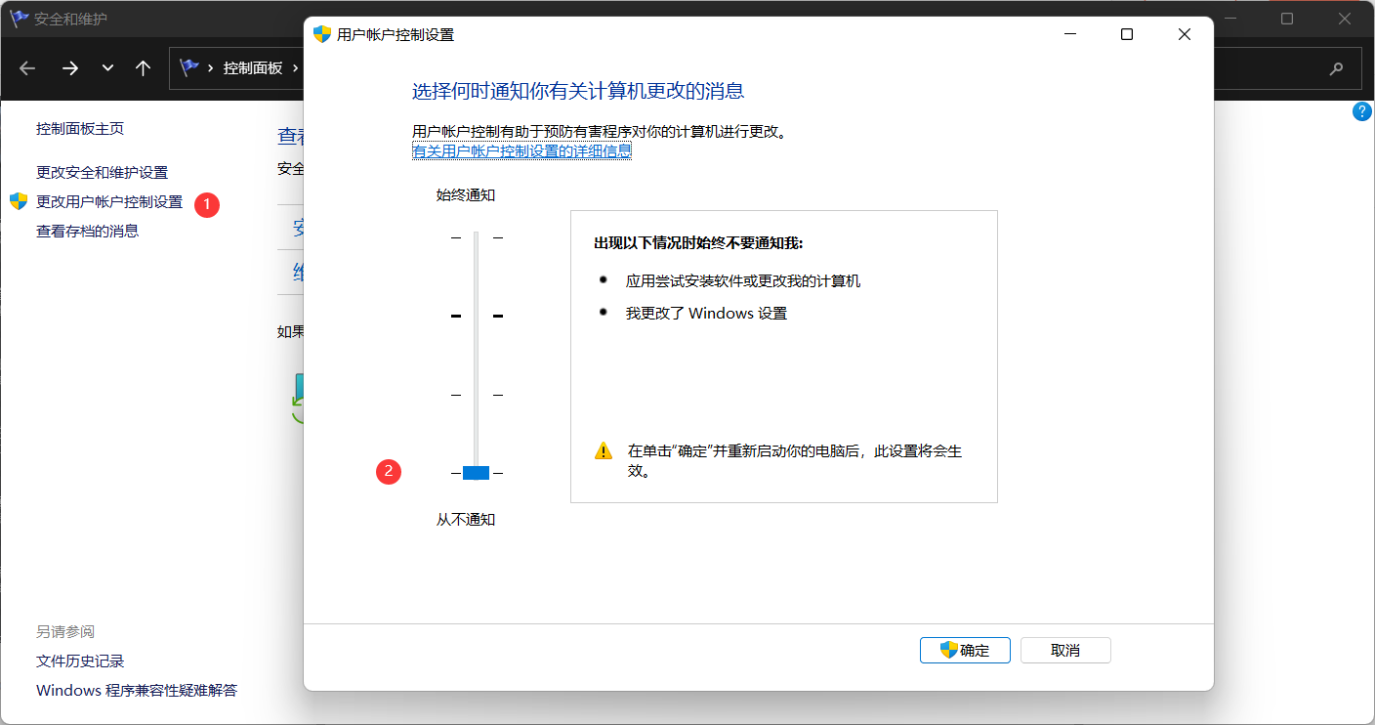Click the forward arrow in navigation bar

69,68
